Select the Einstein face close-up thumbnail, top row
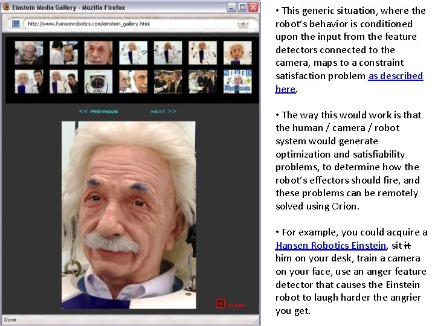Image resolution: width=435 pixels, height=326 pixels. (x=98, y=53)
